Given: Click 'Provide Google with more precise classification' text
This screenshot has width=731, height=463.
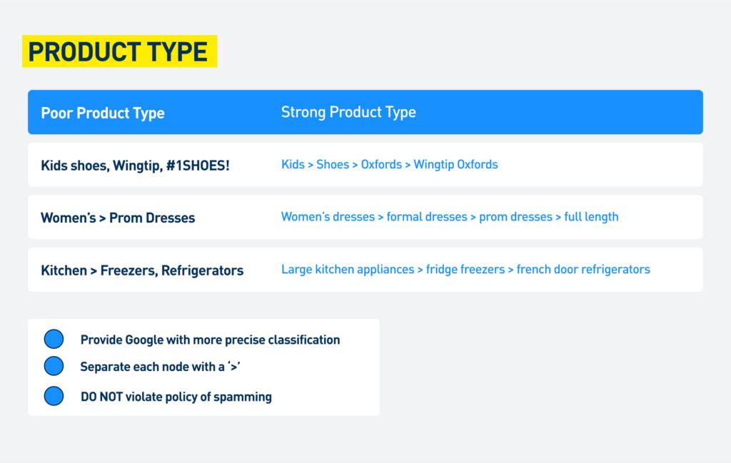Looking at the screenshot, I should 211,340.
